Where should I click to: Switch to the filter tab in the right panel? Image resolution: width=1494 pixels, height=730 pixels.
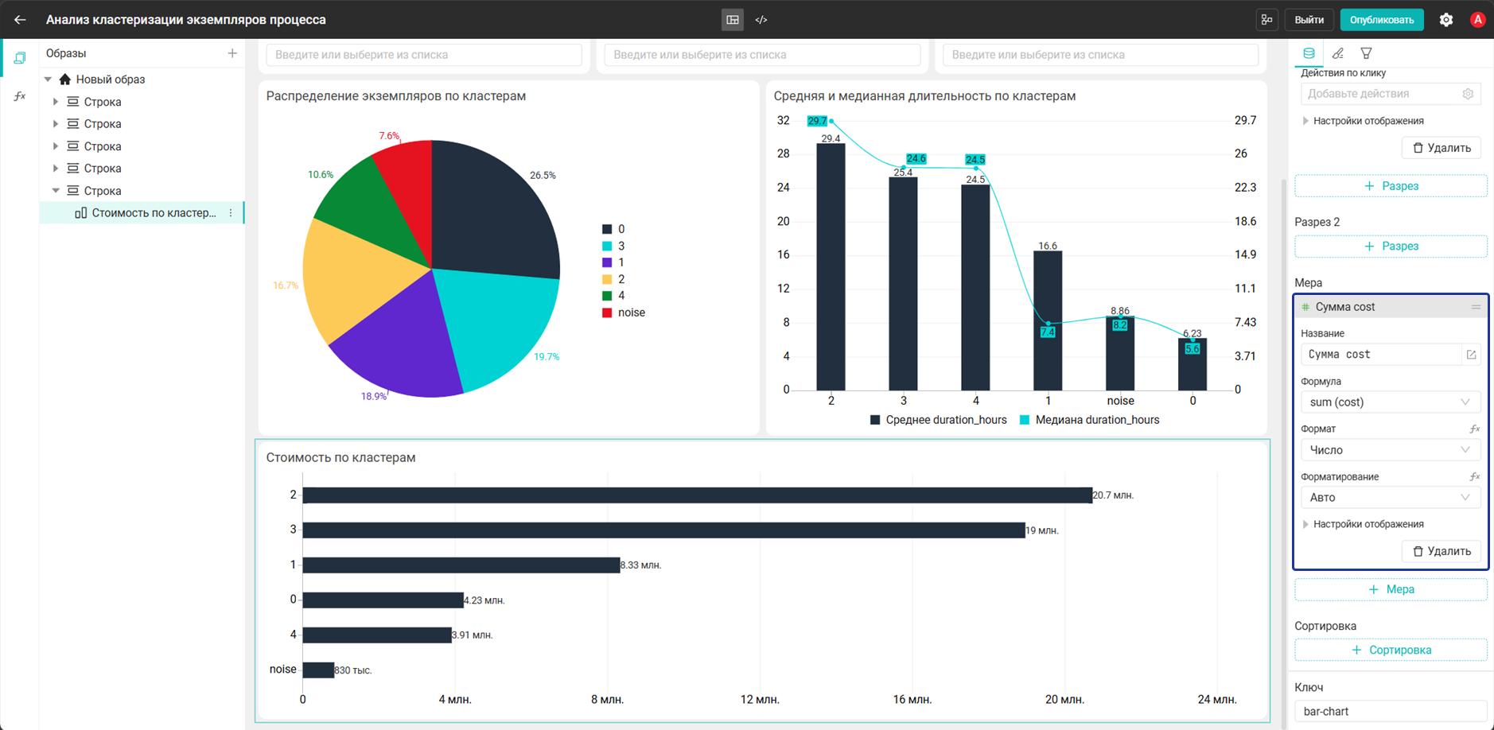(x=1366, y=53)
